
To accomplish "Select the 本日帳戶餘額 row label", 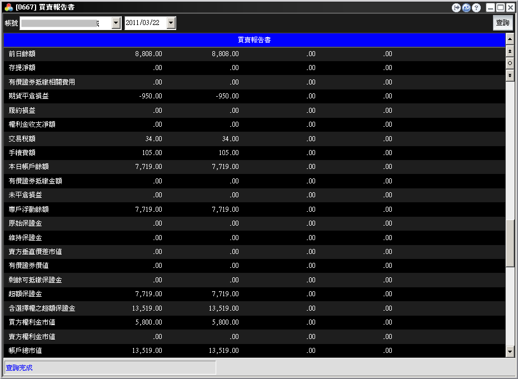I will 29,167.
